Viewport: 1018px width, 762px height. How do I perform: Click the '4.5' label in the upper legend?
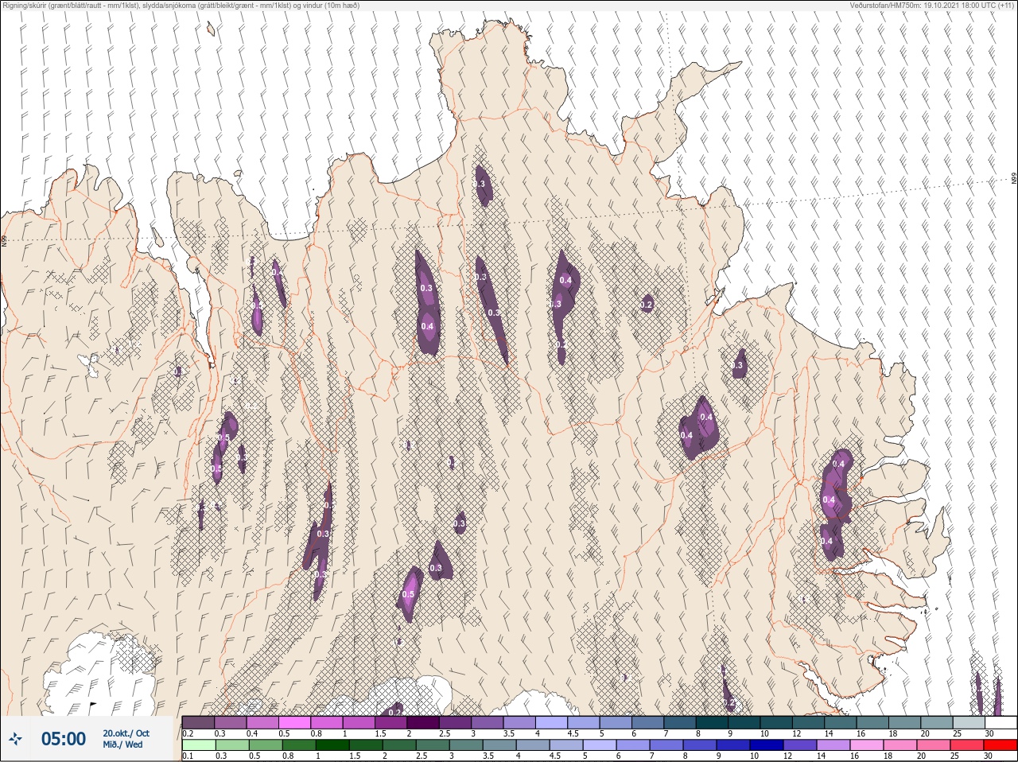(573, 734)
